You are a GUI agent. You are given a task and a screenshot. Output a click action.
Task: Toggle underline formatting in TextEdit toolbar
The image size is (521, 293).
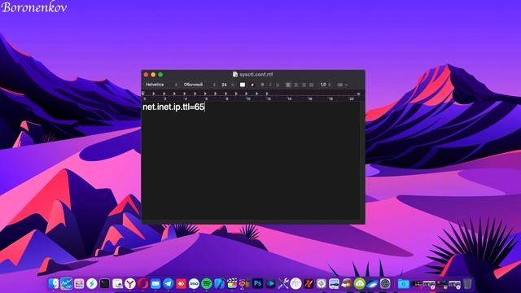coord(278,85)
